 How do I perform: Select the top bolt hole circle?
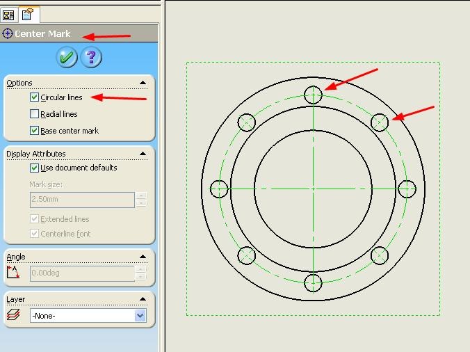[314, 95]
